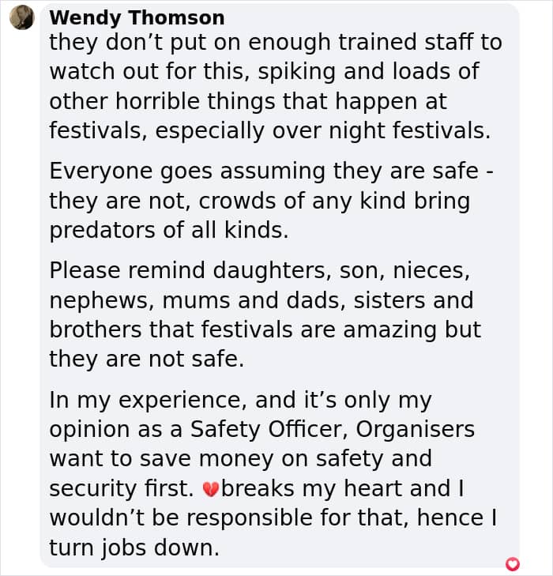The width and height of the screenshot is (553, 576).
Task: Open Wendy Thomson's profile picture avatar
Action: (x=21, y=17)
